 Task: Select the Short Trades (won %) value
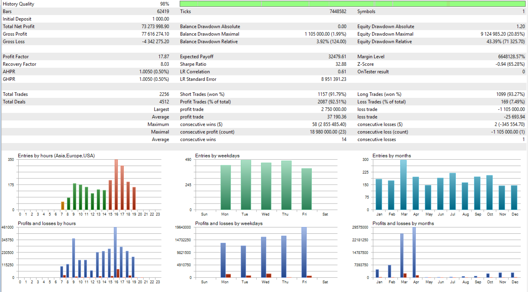330,94
